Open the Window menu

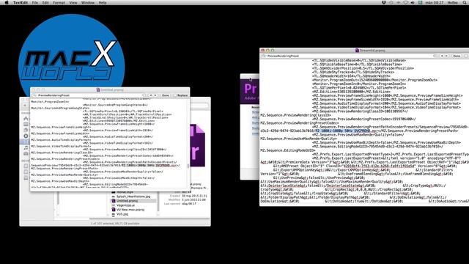pos(88,2)
